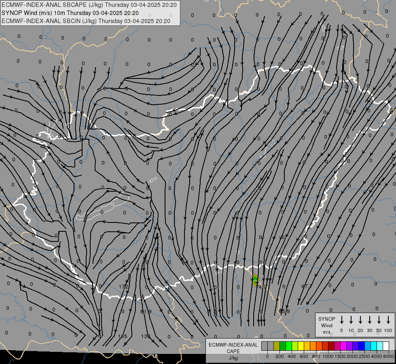Image resolution: width=396 pixels, height=364 pixels.
Task: Click the 105 value on the map
Action: (123, 336)
